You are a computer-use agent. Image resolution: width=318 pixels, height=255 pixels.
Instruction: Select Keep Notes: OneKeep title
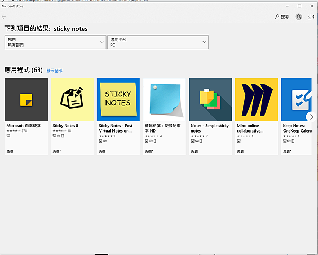(x=297, y=128)
